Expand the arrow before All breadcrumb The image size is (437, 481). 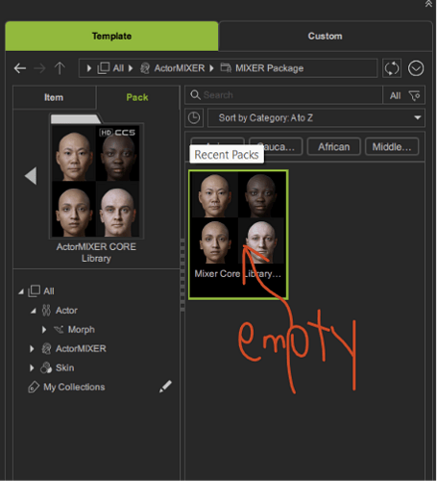click(x=89, y=68)
